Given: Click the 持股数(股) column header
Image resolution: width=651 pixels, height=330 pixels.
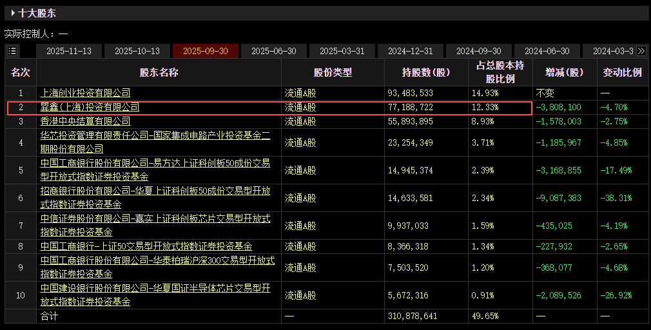Looking at the screenshot, I should (x=426, y=72).
